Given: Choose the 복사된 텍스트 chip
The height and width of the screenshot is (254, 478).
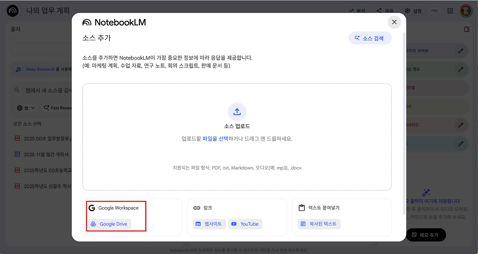Looking at the screenshot, I should click(319, 224).
